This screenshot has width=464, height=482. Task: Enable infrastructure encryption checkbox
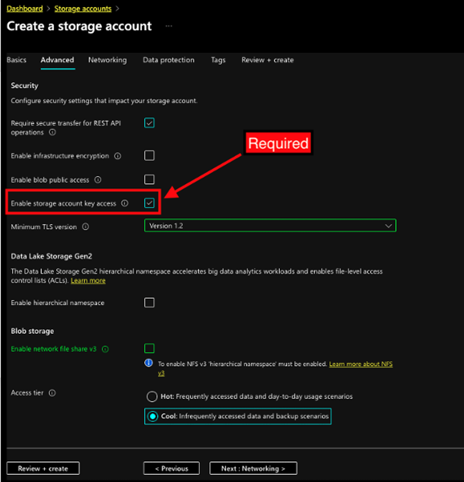pos(149,155)
